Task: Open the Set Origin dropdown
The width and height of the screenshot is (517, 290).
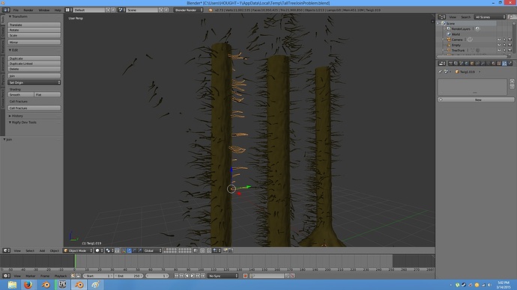Action: (34, 82)
